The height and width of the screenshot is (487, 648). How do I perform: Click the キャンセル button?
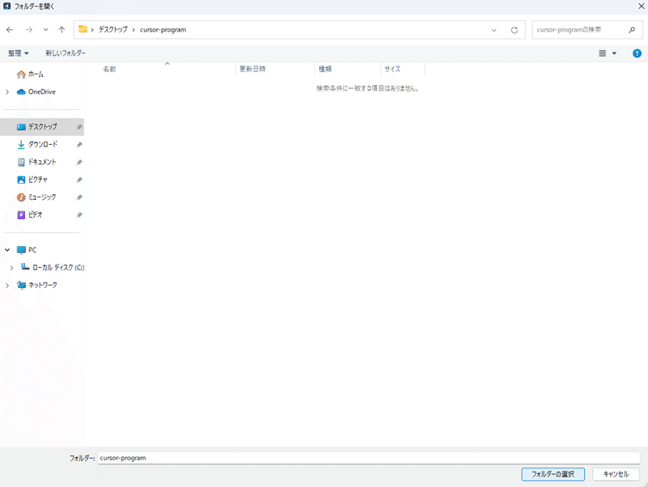click(616, 474)
